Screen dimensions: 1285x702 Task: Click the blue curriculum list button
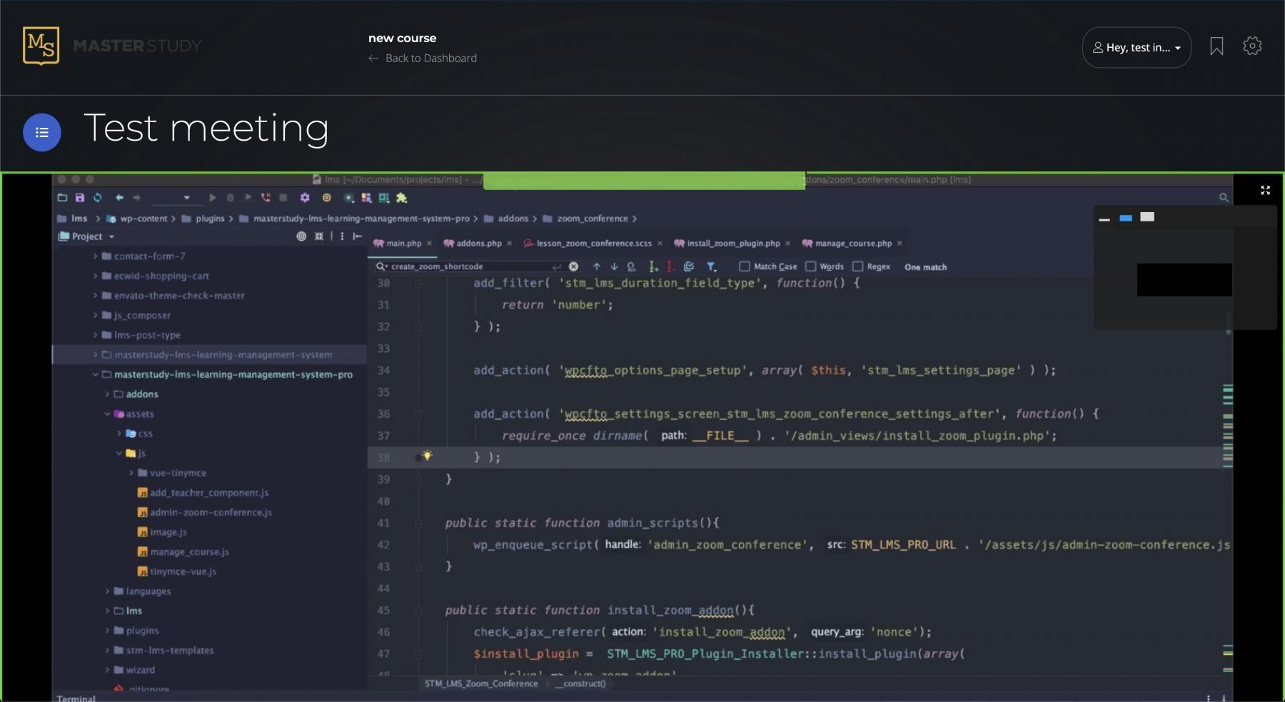42,132
